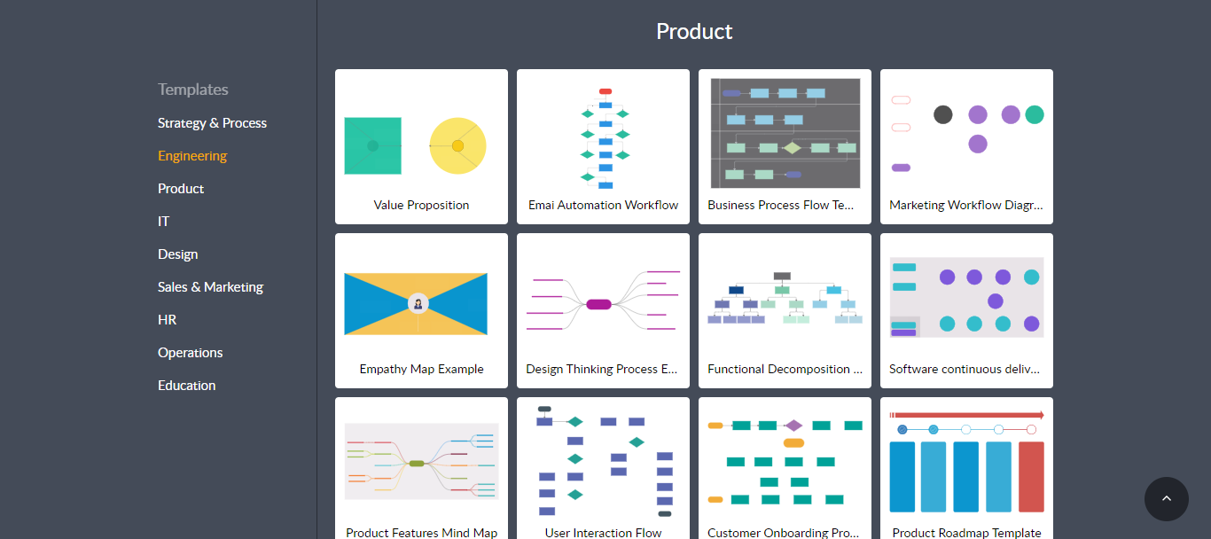Browse Sales & Marketing templates
1211x539 pixels.
[210, 287]
